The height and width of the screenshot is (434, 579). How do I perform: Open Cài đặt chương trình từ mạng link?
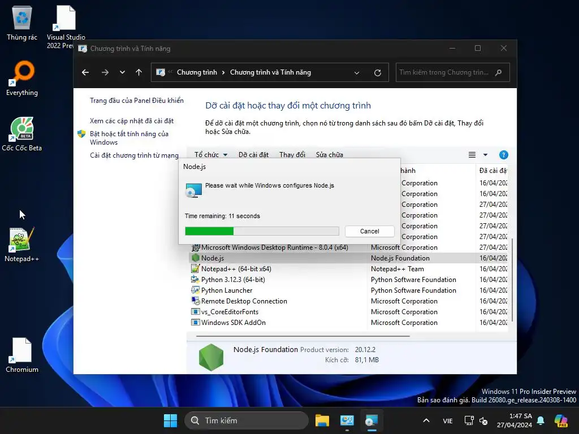tap(134, 155)
